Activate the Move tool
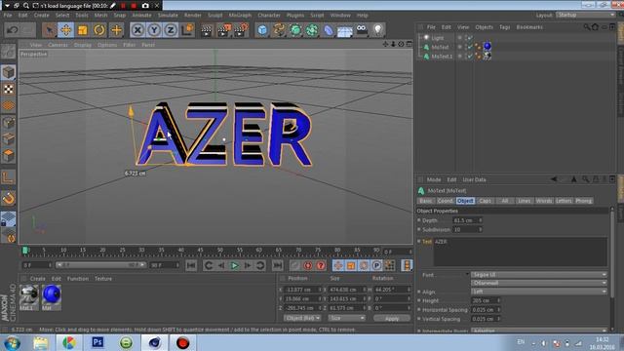 (66, 30)
